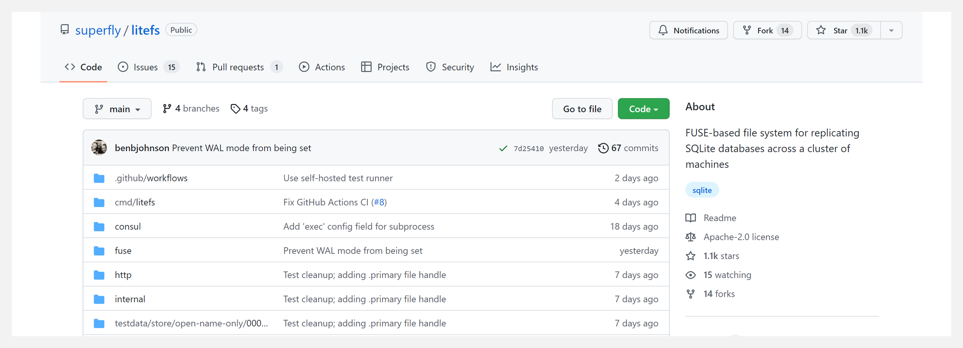The width and height of the screenshot is (963, 348).
Task: View the 15 watching link
Action: (727, 275)
